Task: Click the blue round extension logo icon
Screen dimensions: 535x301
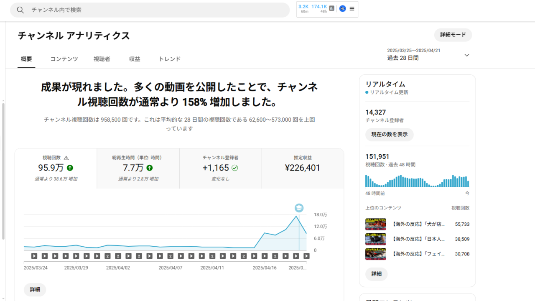Action: [x=343, y=8]
